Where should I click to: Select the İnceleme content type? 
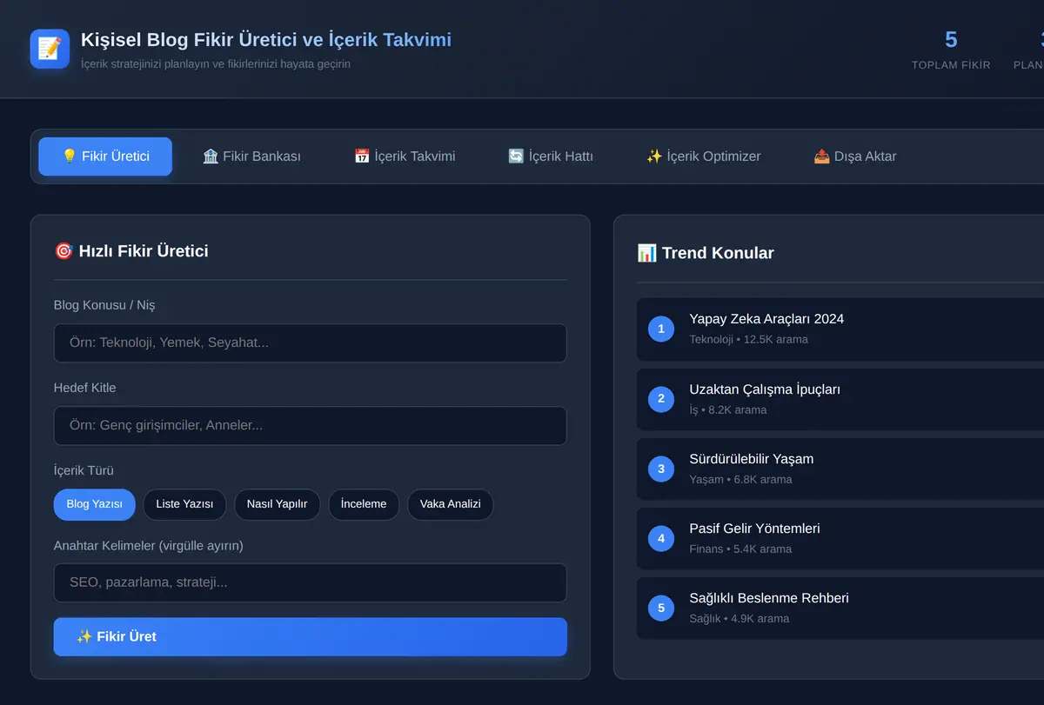click(364, 504)
